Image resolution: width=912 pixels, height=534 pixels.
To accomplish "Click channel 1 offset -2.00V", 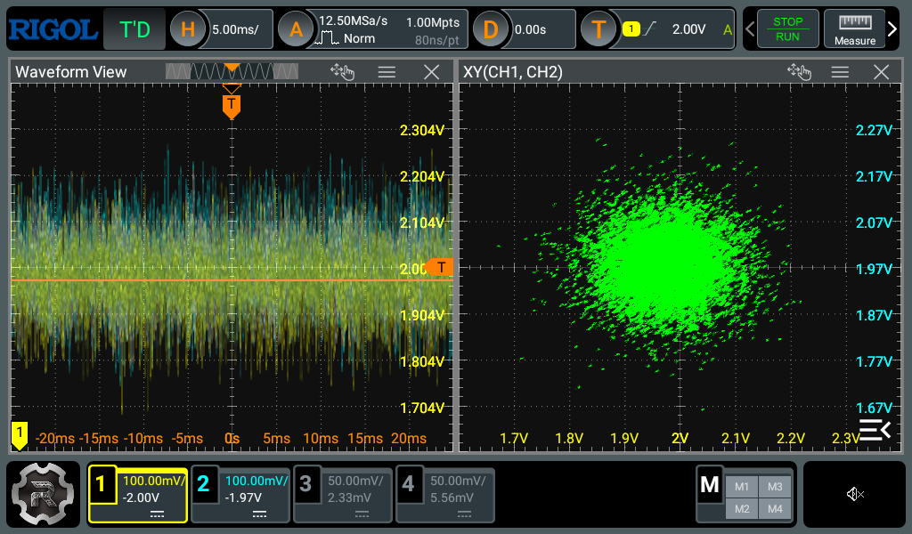I will 141,498.
